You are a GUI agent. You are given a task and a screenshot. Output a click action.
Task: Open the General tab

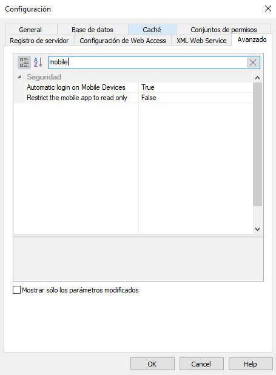click(30, 30)
